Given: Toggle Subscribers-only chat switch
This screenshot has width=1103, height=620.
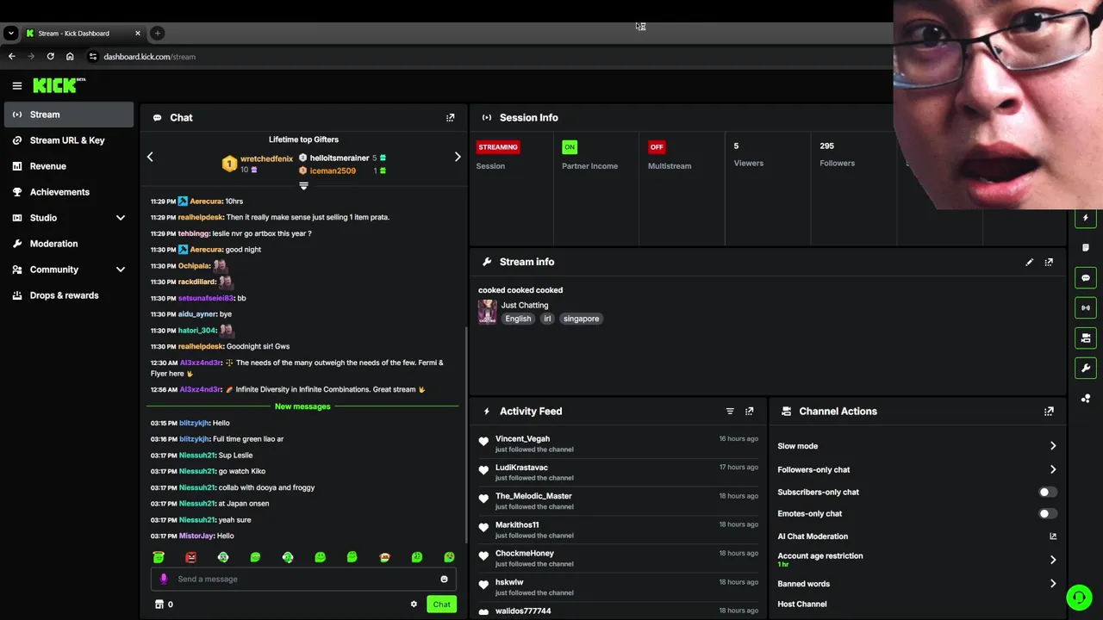Looking at the screenshot, I should 1047,493.
